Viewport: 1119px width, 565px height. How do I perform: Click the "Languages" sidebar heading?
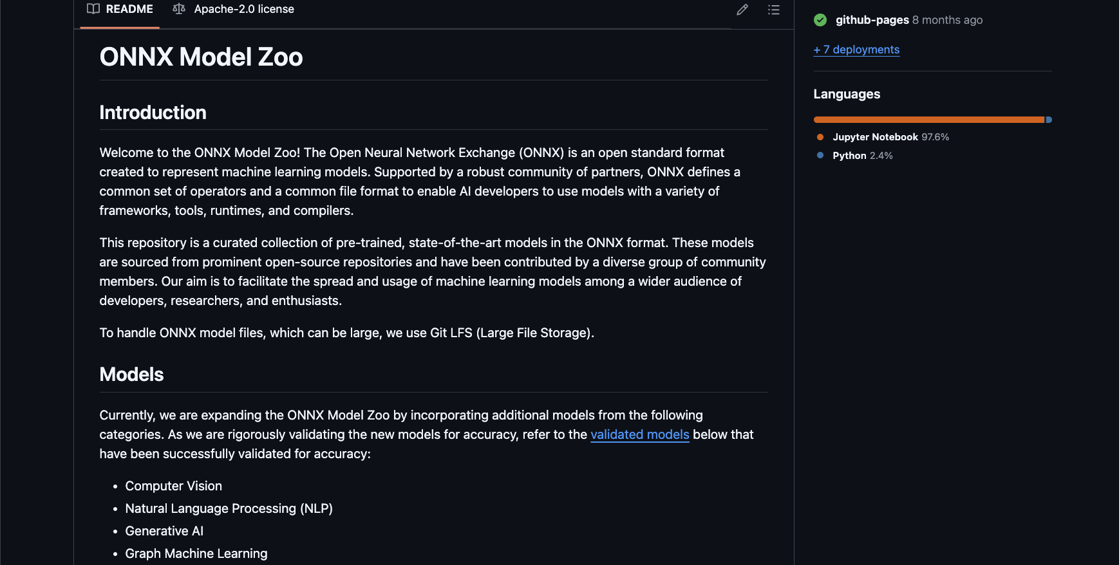pyautogui.click(x=847, y=94)
